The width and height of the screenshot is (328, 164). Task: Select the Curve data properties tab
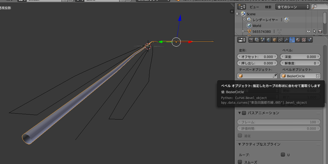pos(292,40)
